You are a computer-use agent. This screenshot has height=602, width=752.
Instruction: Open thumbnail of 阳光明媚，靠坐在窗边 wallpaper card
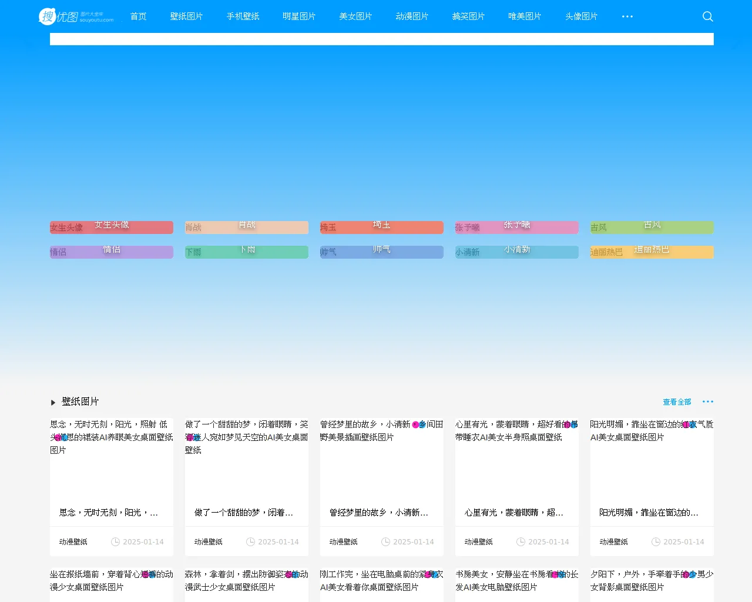(x=652, y=459)
